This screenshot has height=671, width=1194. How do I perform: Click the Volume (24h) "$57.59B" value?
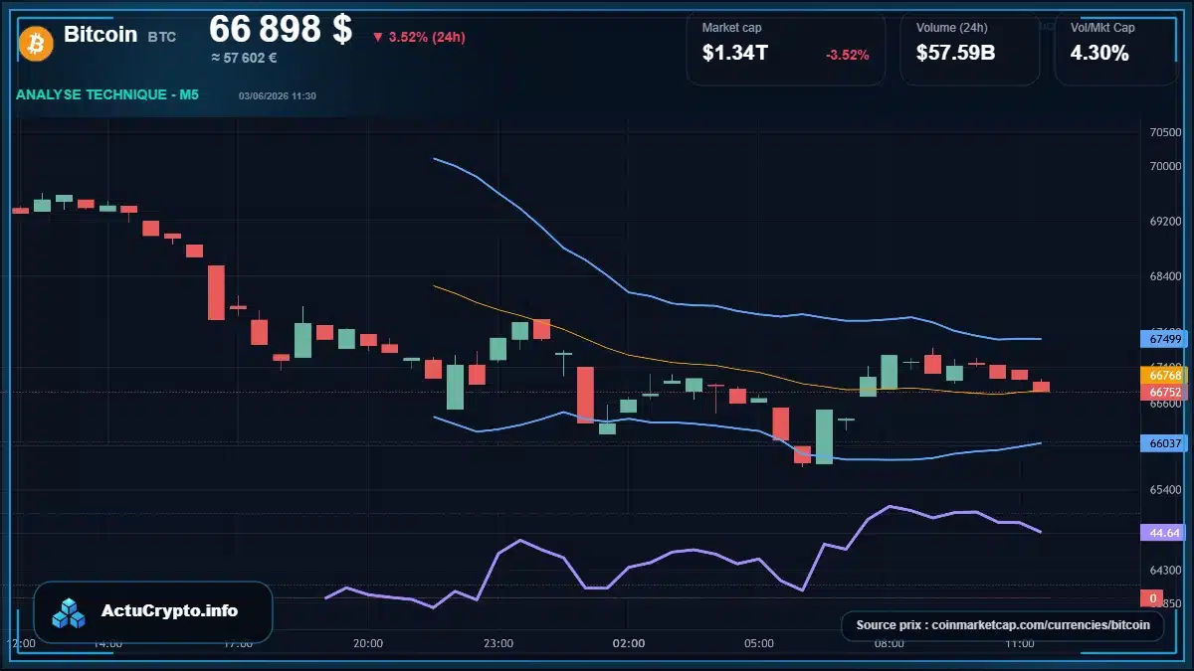(x=955, y=54)
